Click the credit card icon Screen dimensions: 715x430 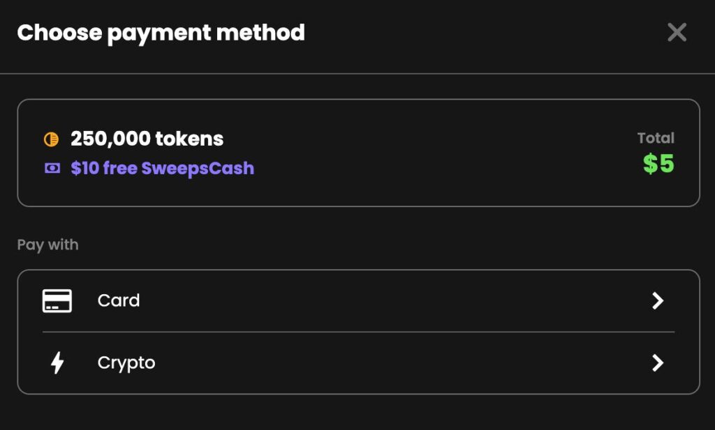(57, 301)
